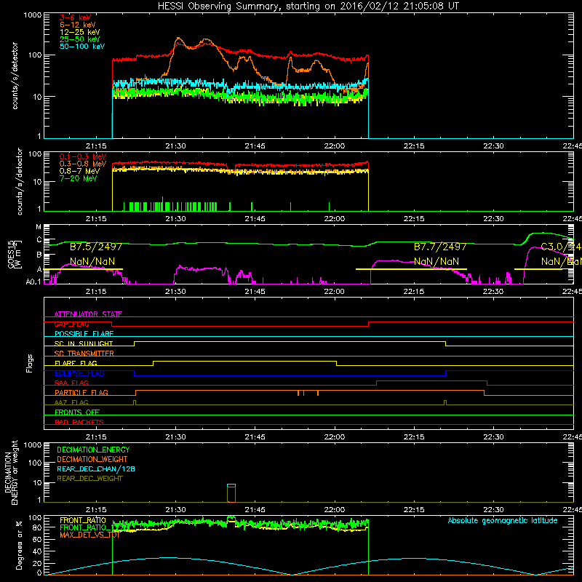
Task: Click the yellow 12-25 keV legend label
Action: click(x=80, y=32)
